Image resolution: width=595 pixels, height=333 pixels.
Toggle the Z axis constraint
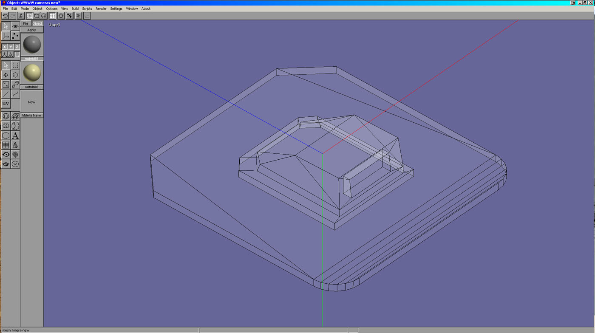tap(17, 47)
